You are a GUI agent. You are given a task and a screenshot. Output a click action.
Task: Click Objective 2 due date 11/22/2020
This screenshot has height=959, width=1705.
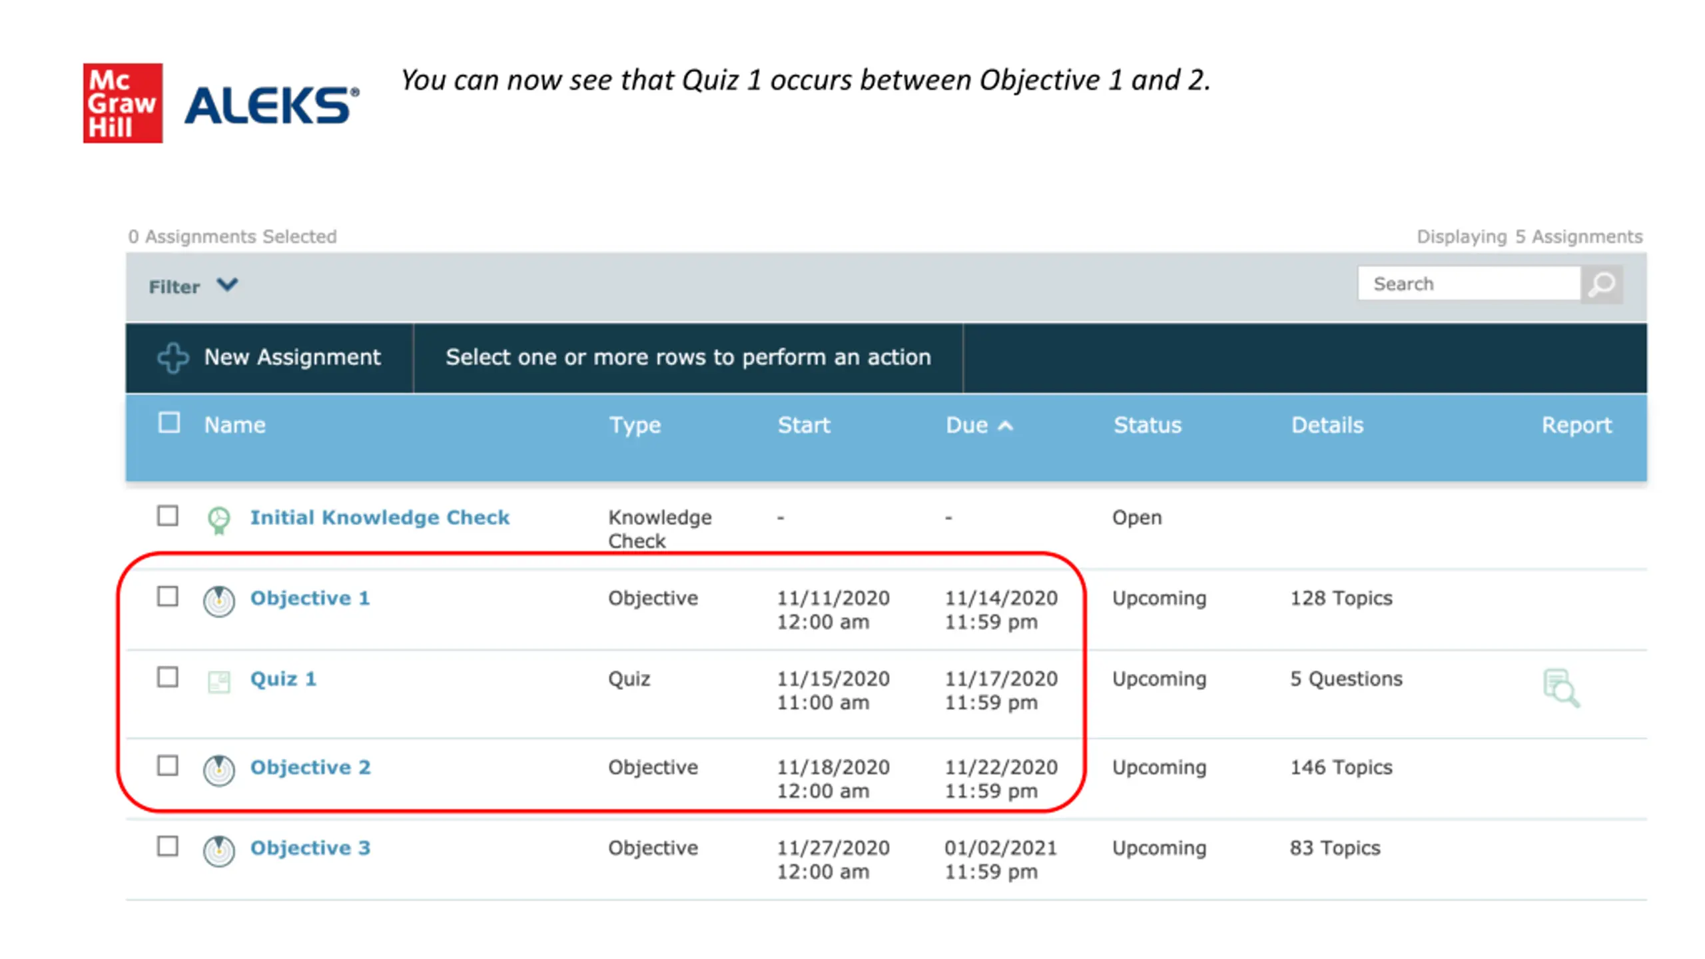1000,767
